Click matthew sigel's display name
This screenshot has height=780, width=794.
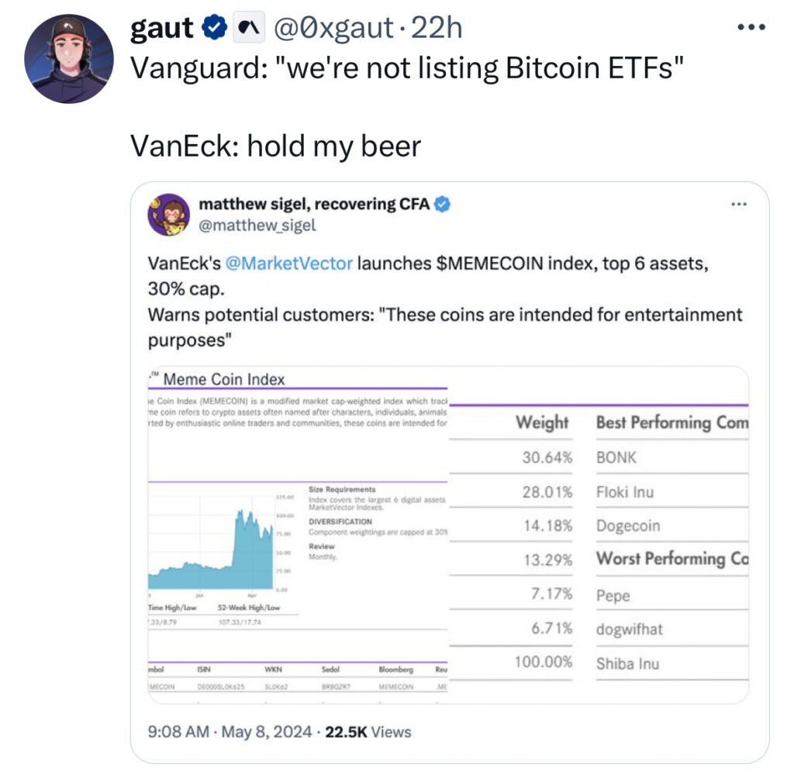[314, 205]
